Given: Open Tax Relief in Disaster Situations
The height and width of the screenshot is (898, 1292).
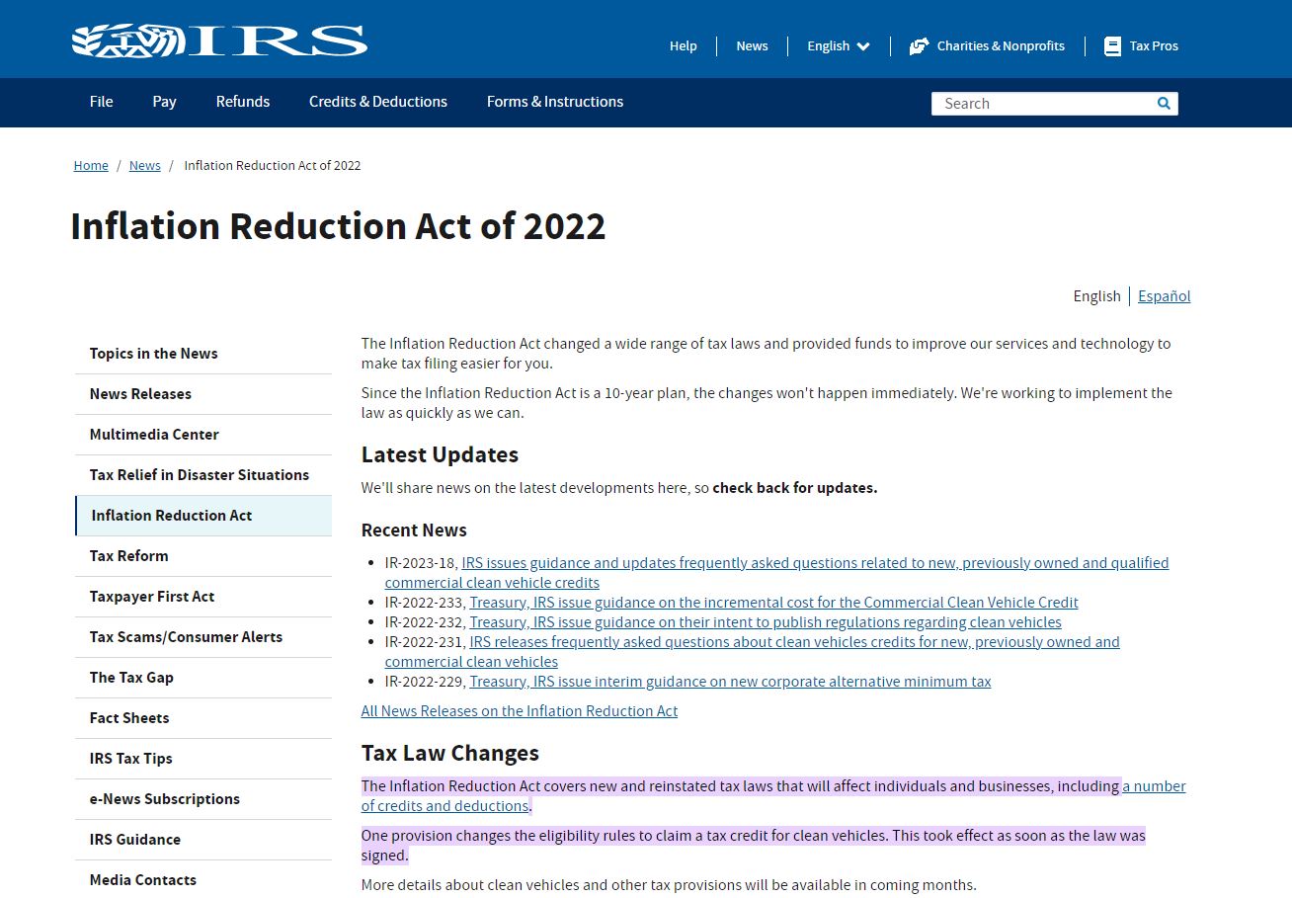Looking at the screenshot, I should click(203, 475).
